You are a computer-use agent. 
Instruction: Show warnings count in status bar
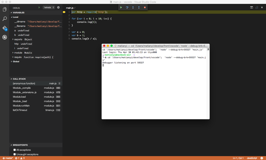[x=23, y=158]
